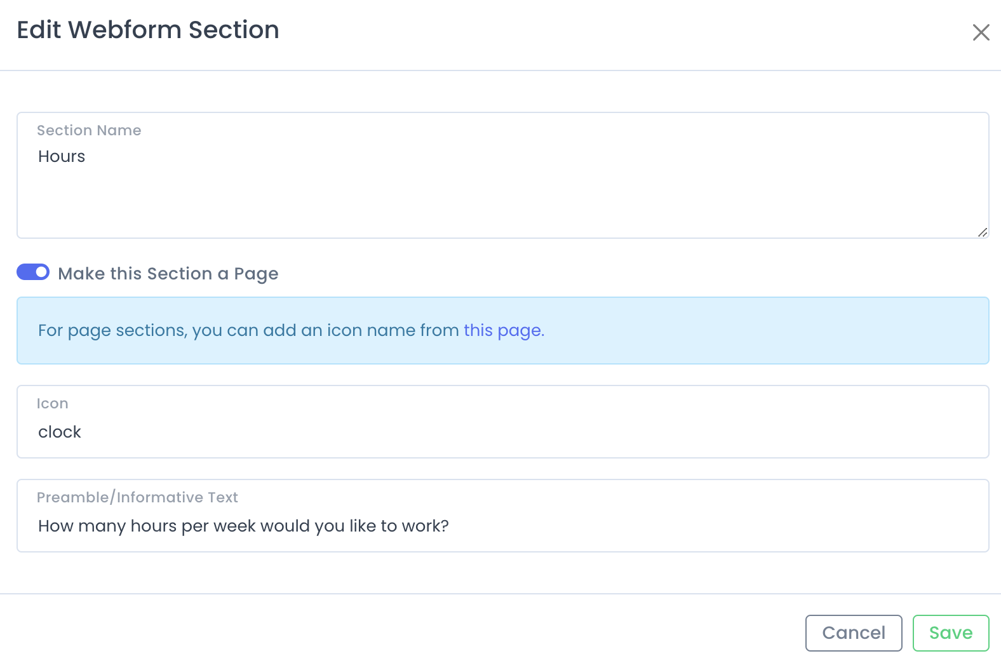
Task: Close the Edit Webform Section dialog
Action: (981, 32)
